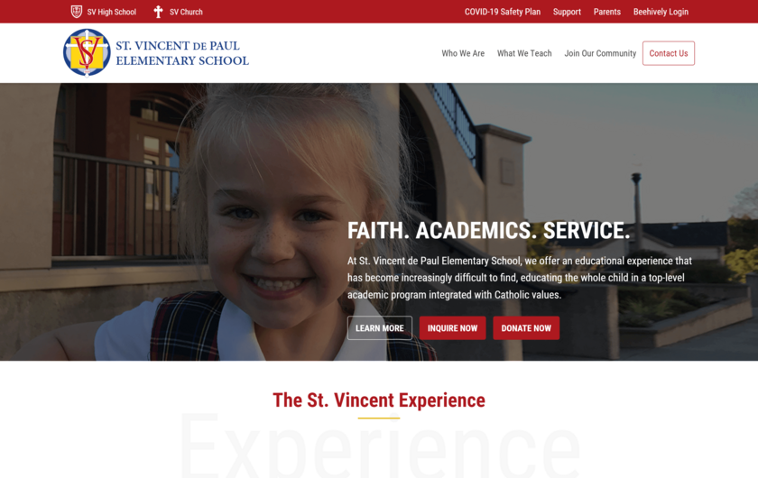The height and width of the screenshot is (478, 758).
Task: Click the Contact Us button
Action: (669, 53)
